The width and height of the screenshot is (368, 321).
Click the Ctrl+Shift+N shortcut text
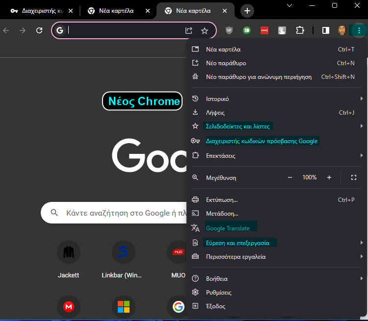tap(338, 77)
